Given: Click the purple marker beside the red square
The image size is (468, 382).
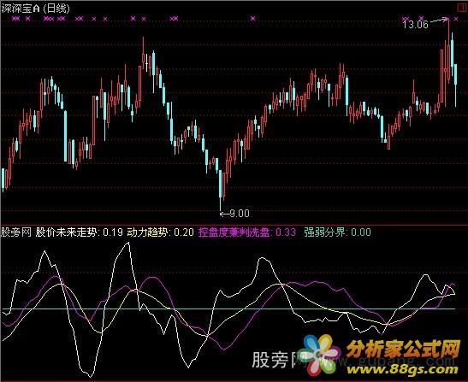Looking at the screenshot, I should 456,19.
